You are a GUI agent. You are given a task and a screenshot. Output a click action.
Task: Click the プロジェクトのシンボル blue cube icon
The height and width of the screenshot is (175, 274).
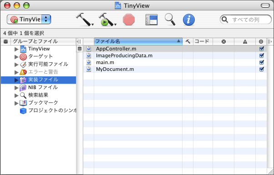click(x=23, y=110)
